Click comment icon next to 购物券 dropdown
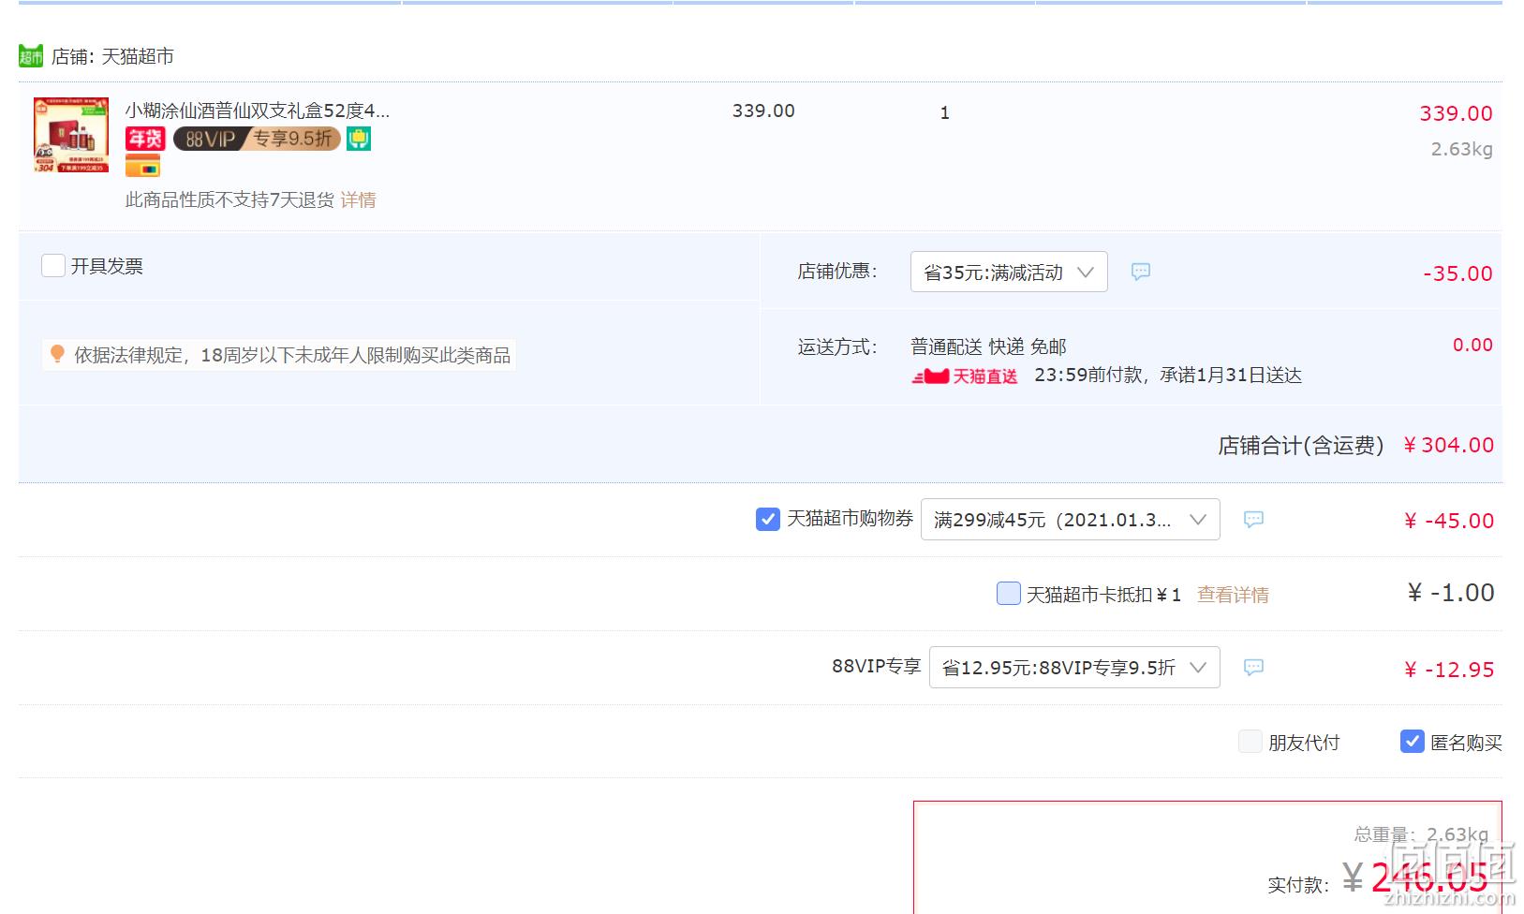 point(1253,519)
